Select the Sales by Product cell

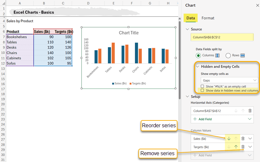20,21
